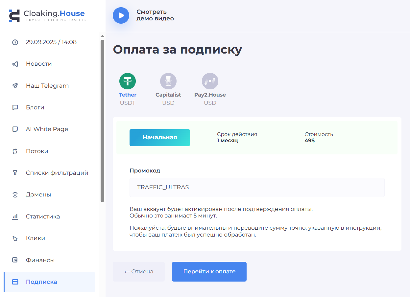Choose Capitalist USD payment option
Viewport: 410px width, 297px height.
tap(168, 81)
